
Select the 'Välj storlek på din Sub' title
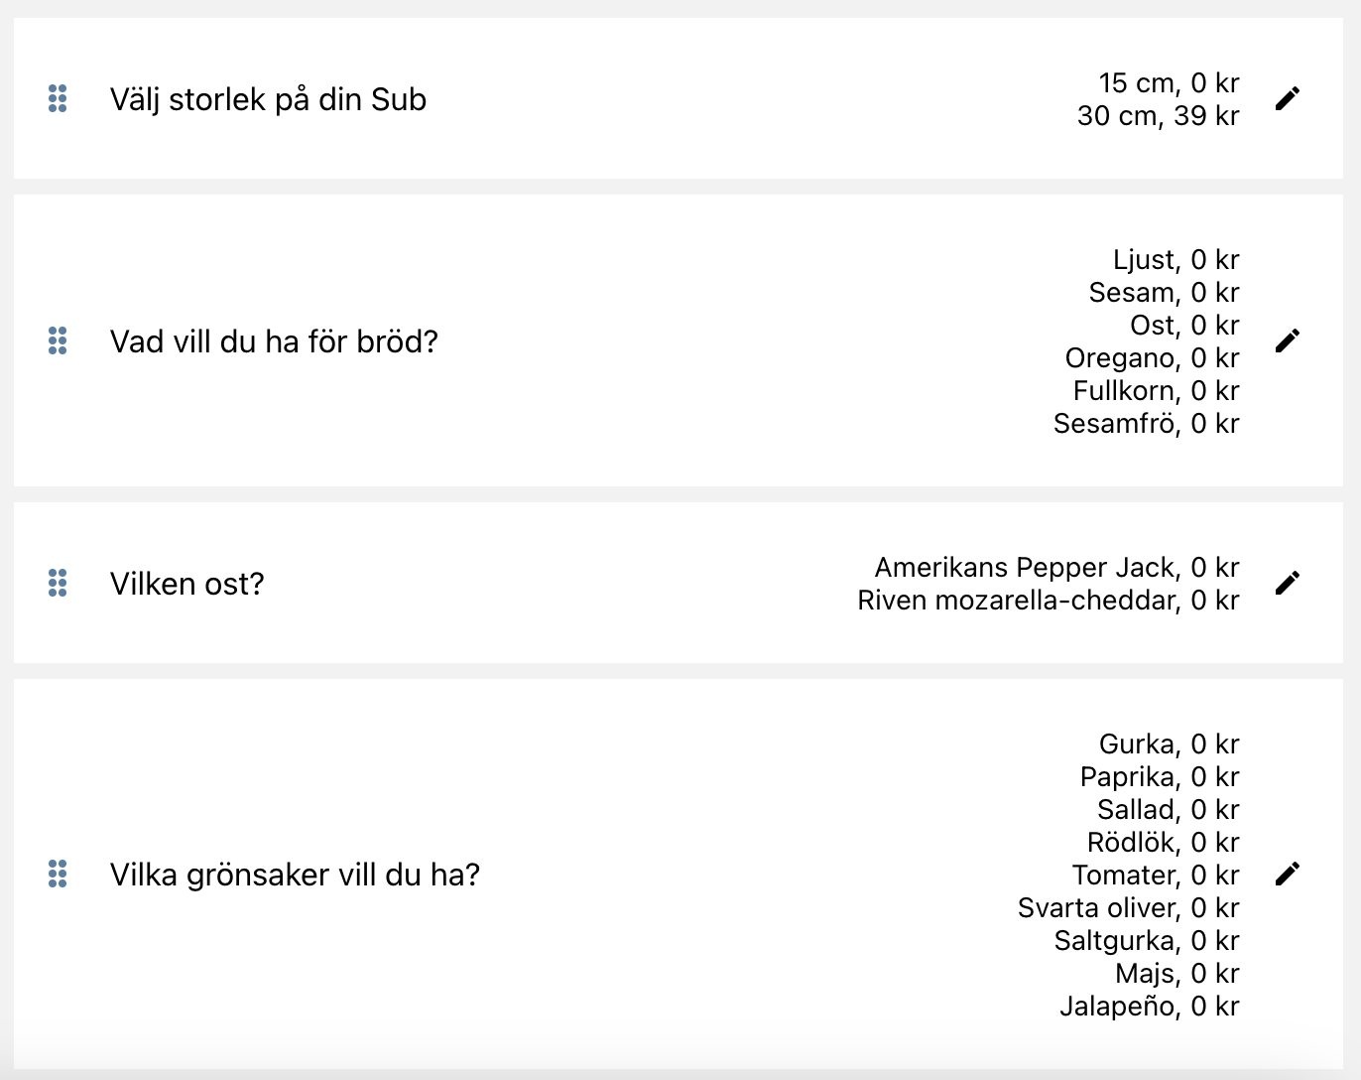[268, 99]
